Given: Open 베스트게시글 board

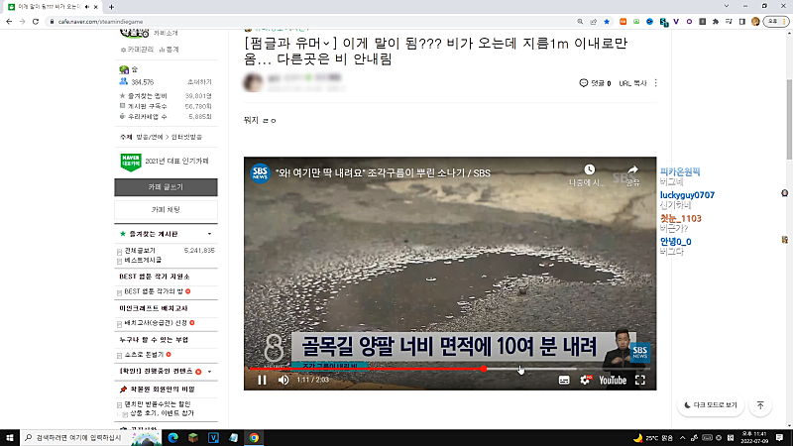Looking at the screenshot, I should pyautogui.click(x=143, y=260).
